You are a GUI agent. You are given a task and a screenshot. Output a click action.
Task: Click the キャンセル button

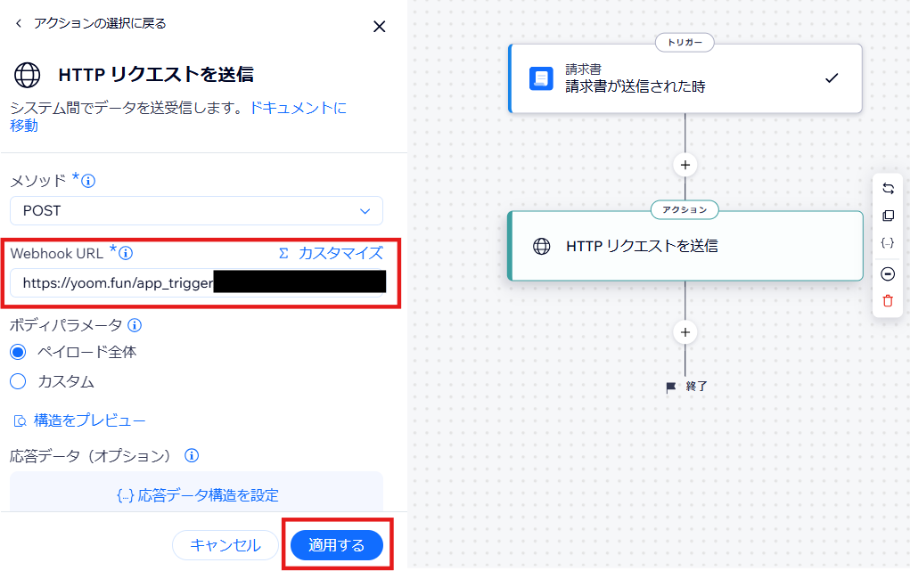225,545
